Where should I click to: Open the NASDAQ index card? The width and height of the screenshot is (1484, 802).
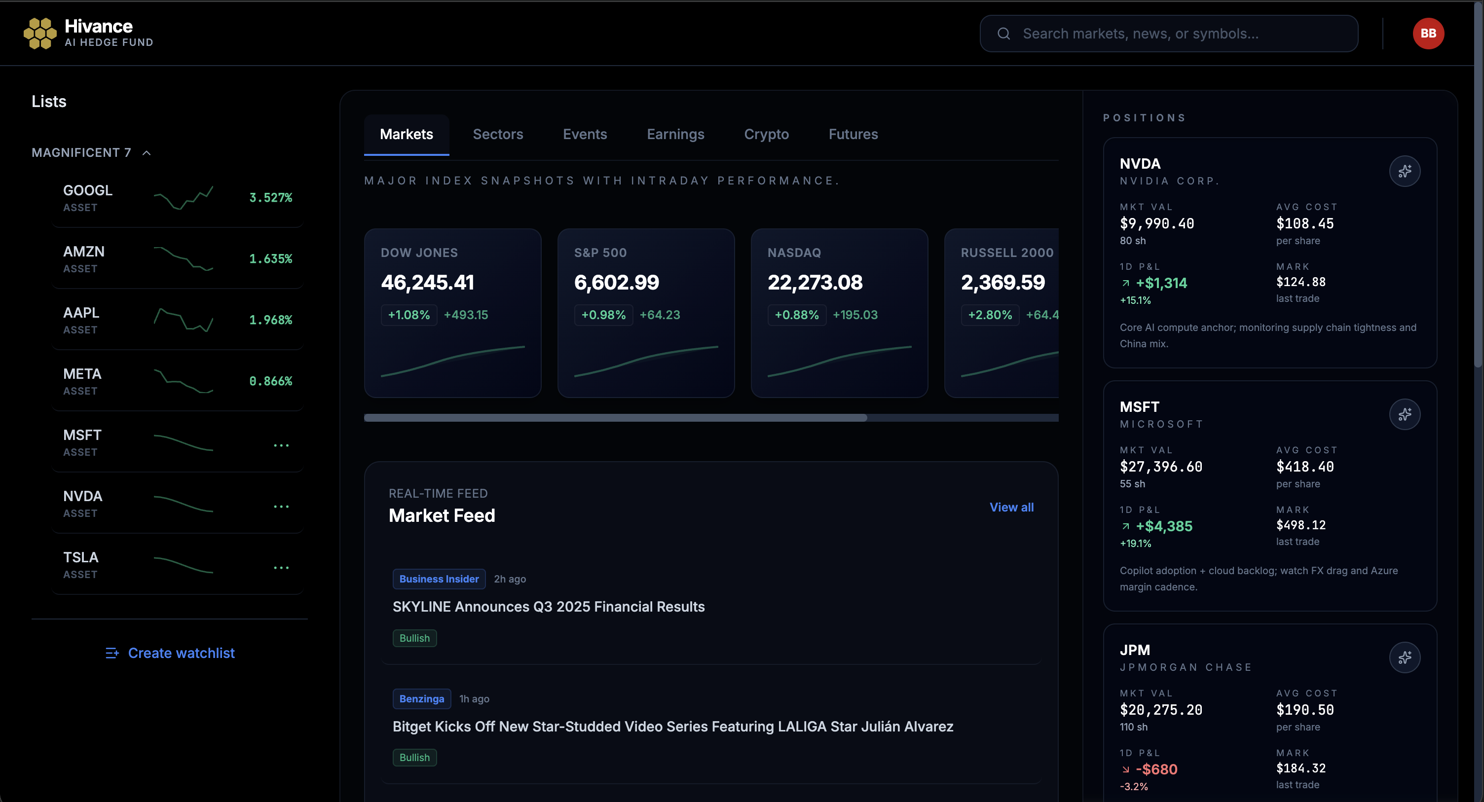click(x=839, y=313)
